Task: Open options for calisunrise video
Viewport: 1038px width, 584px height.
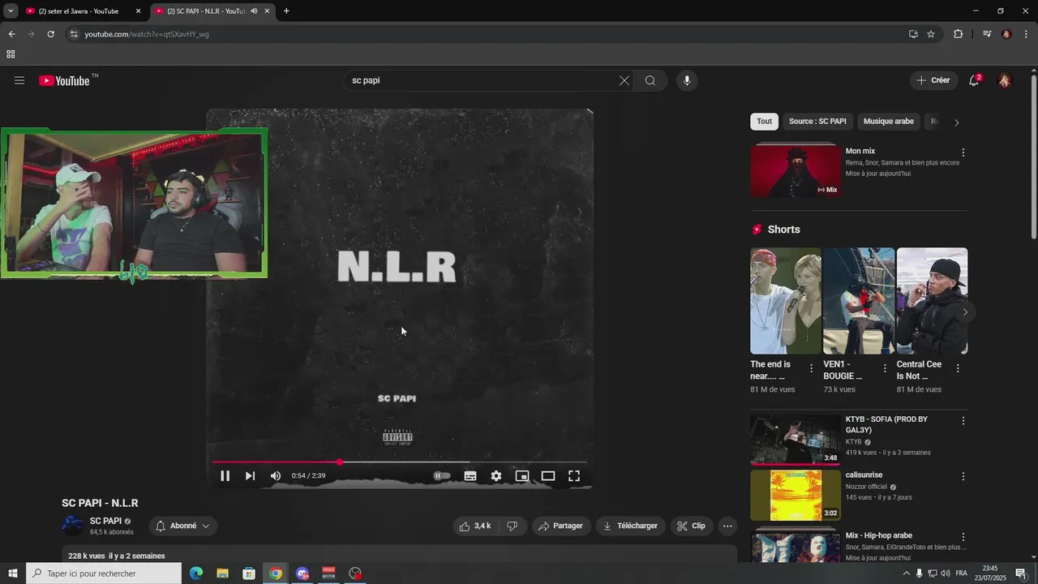Action: [963, 477]
